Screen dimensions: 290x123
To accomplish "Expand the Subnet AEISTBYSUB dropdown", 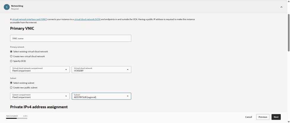I will tap(101, 96).
